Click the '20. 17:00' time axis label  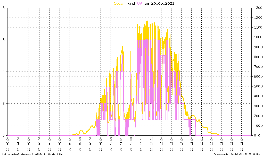(182, 144)
